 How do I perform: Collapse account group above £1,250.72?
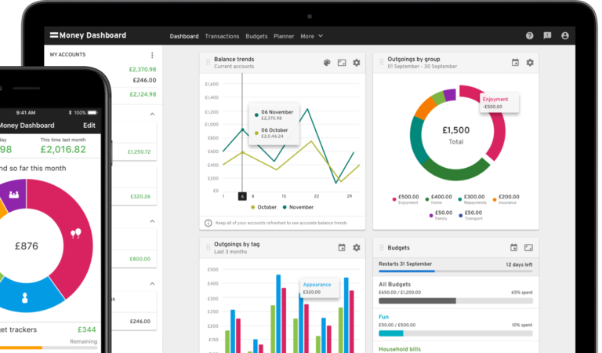point(152,114)
